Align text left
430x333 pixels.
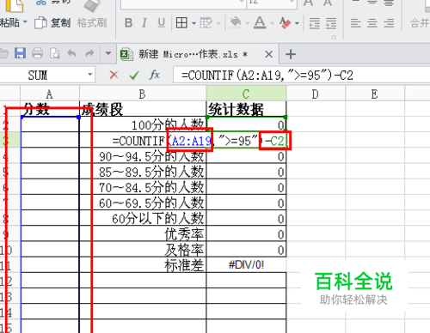pos(356,23)
